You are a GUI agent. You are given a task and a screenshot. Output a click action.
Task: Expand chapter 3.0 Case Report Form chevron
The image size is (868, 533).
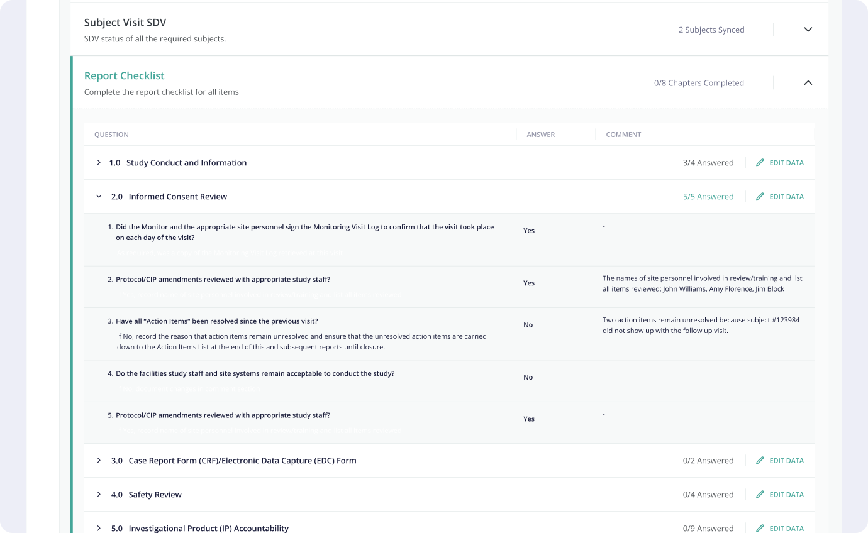[x=99, y=461]
